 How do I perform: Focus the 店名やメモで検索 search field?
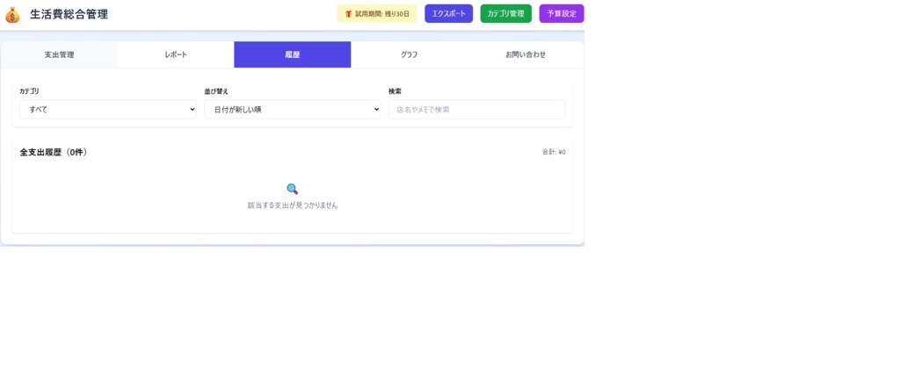476,110
